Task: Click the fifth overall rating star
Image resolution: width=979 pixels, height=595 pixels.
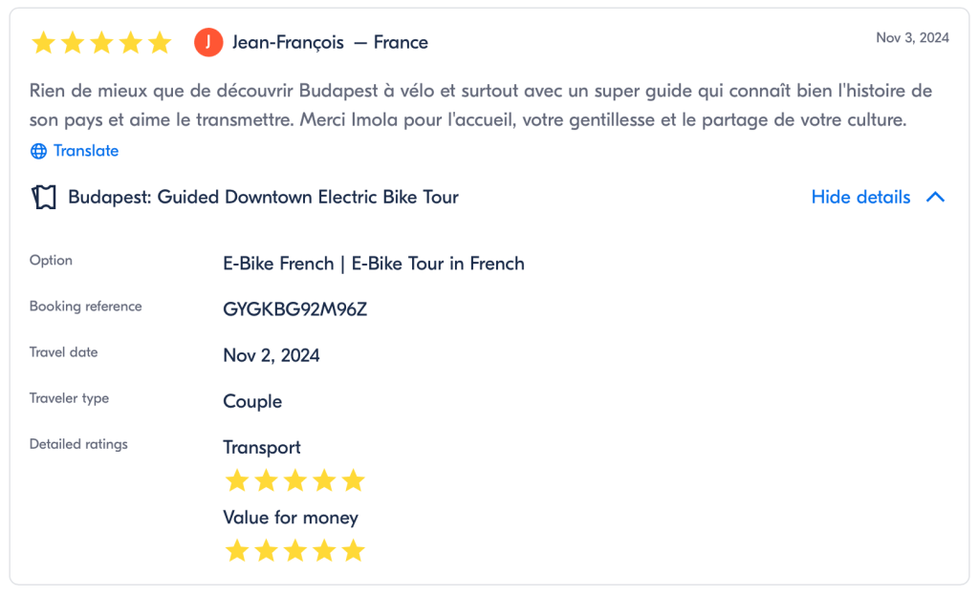Action: (x=160, y=43)
